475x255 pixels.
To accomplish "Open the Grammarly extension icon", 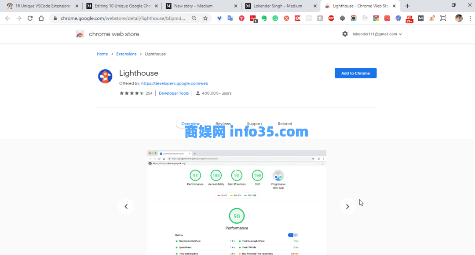I will click(275, 18).
